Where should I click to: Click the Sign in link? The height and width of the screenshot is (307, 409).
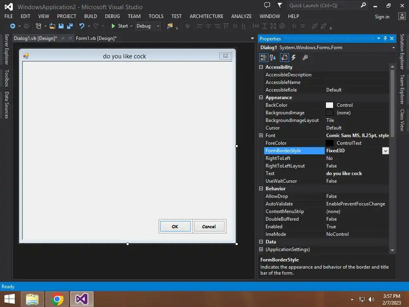382,17
